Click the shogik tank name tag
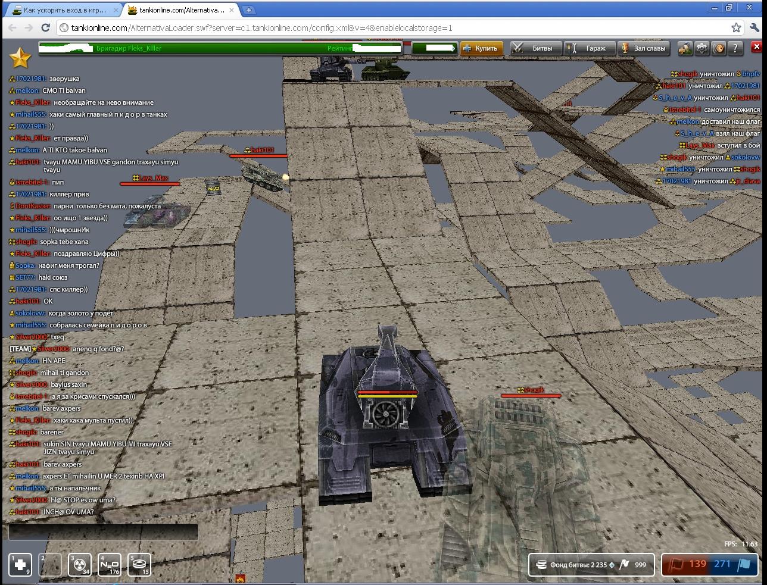Screen dimensions: 767x585 tap(530, 390)
